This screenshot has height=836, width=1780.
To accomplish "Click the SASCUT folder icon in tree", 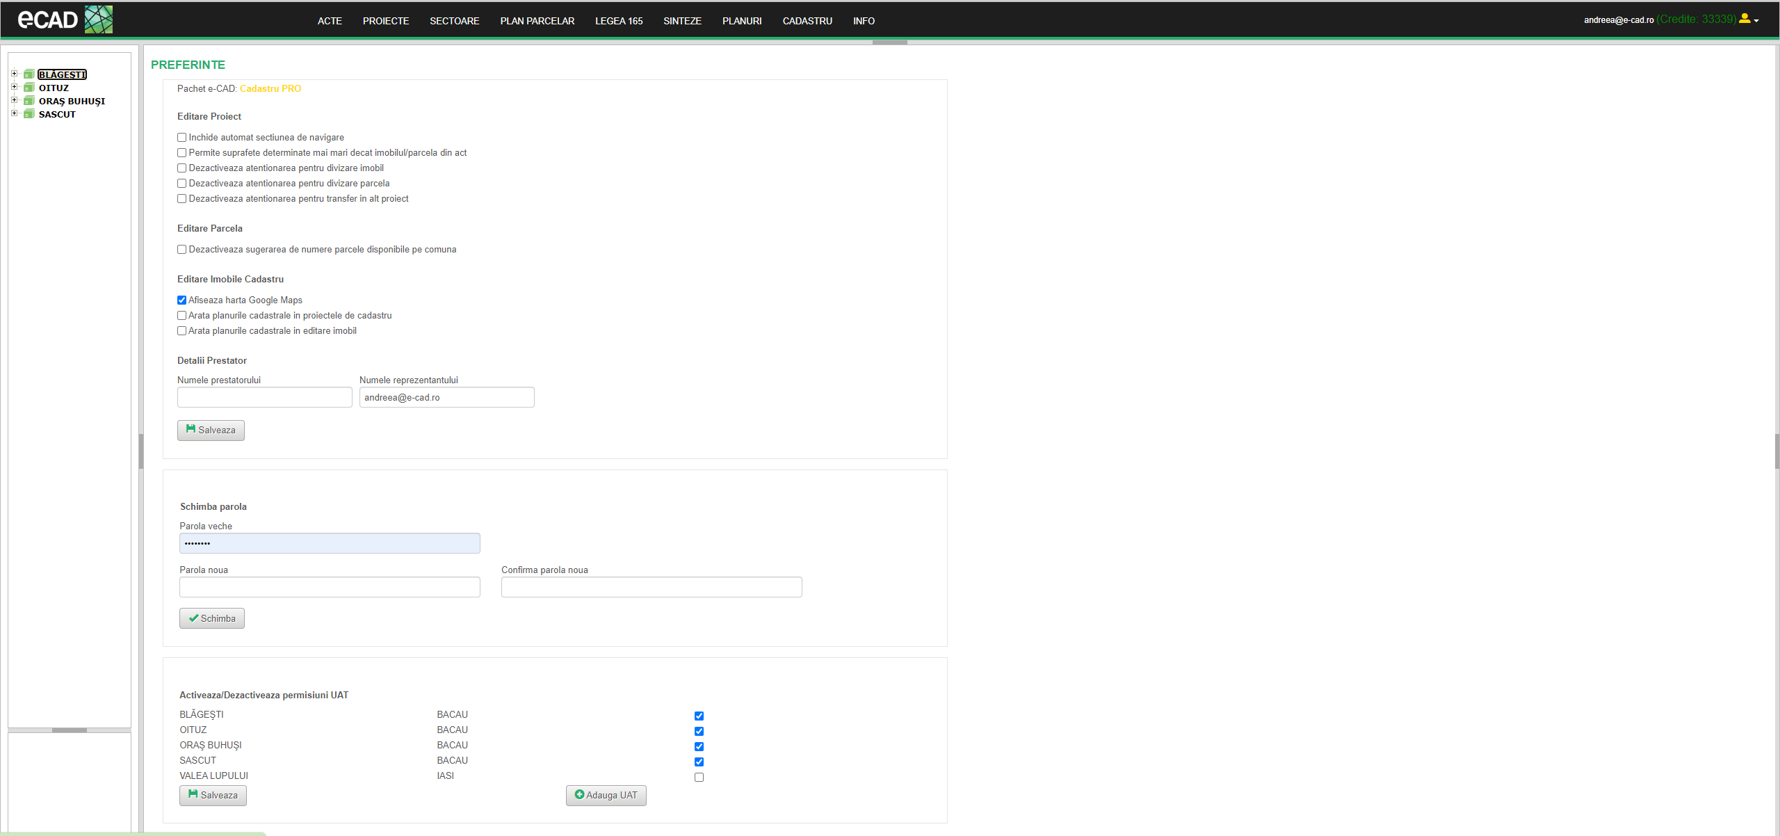I will point(29,114).
